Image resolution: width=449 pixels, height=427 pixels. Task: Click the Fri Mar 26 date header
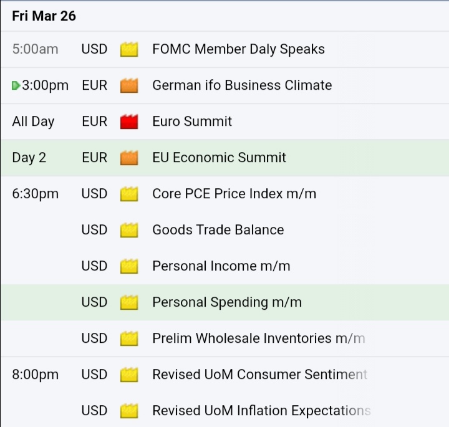(44, 16)
